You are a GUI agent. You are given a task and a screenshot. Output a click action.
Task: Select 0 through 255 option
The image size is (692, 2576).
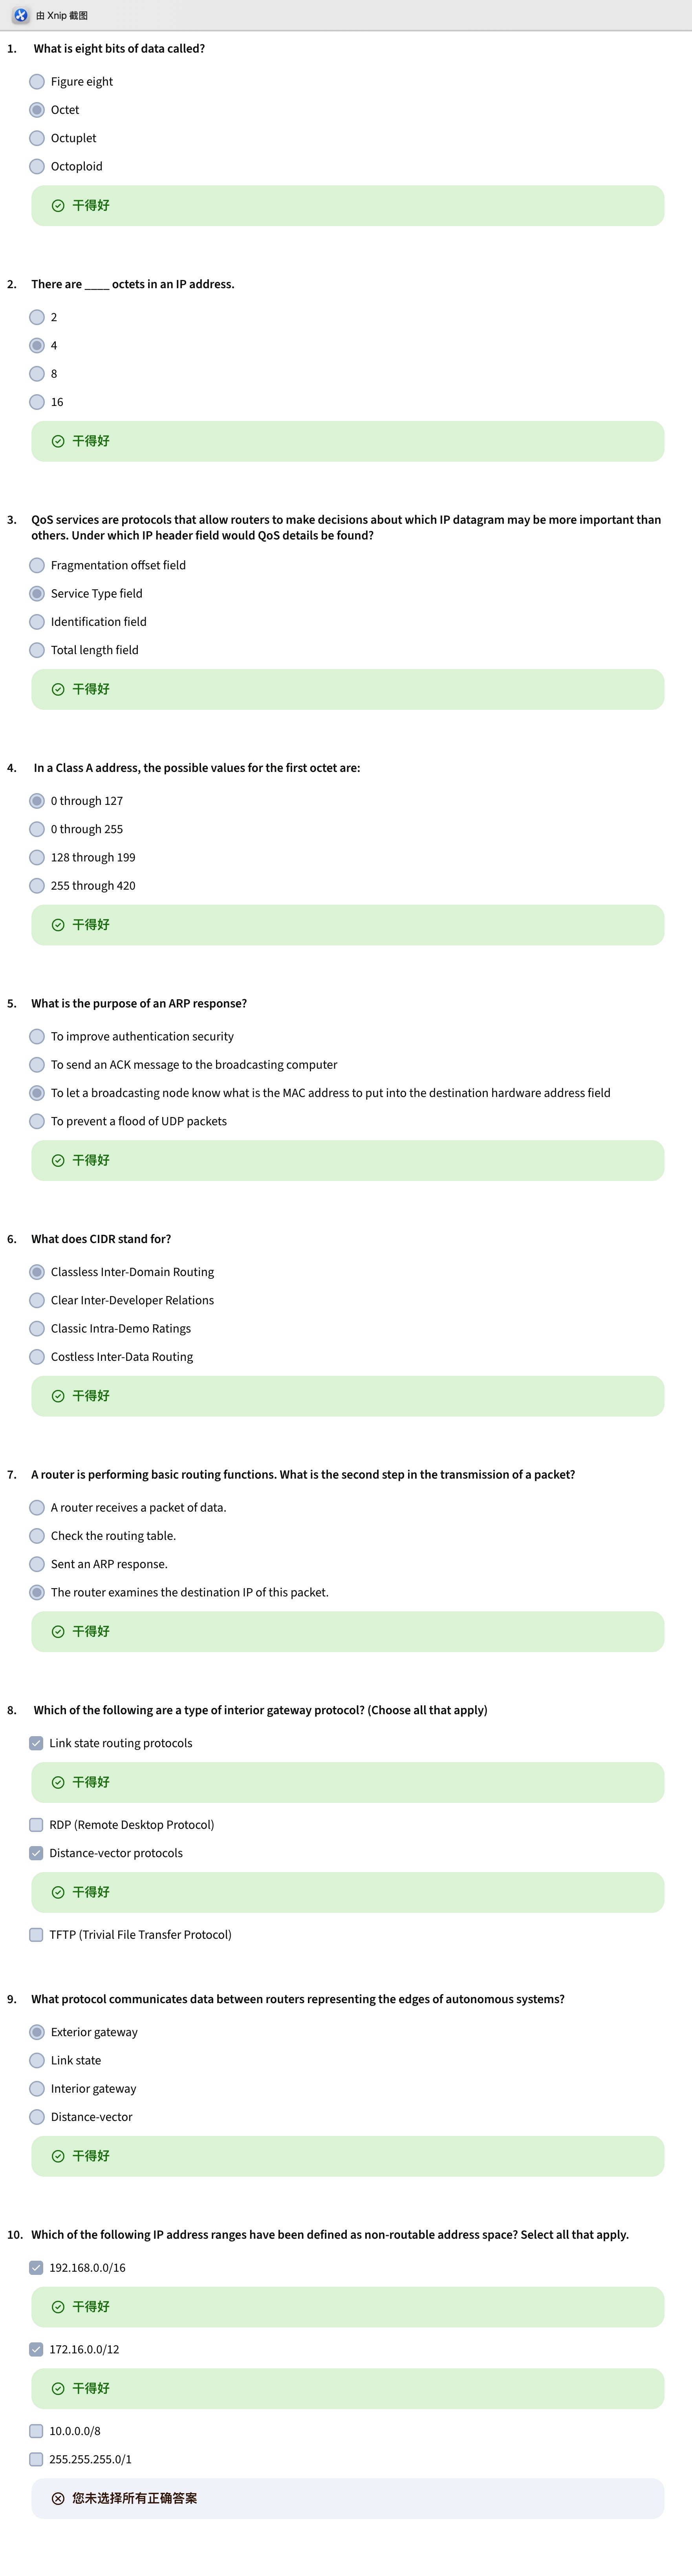37,829
